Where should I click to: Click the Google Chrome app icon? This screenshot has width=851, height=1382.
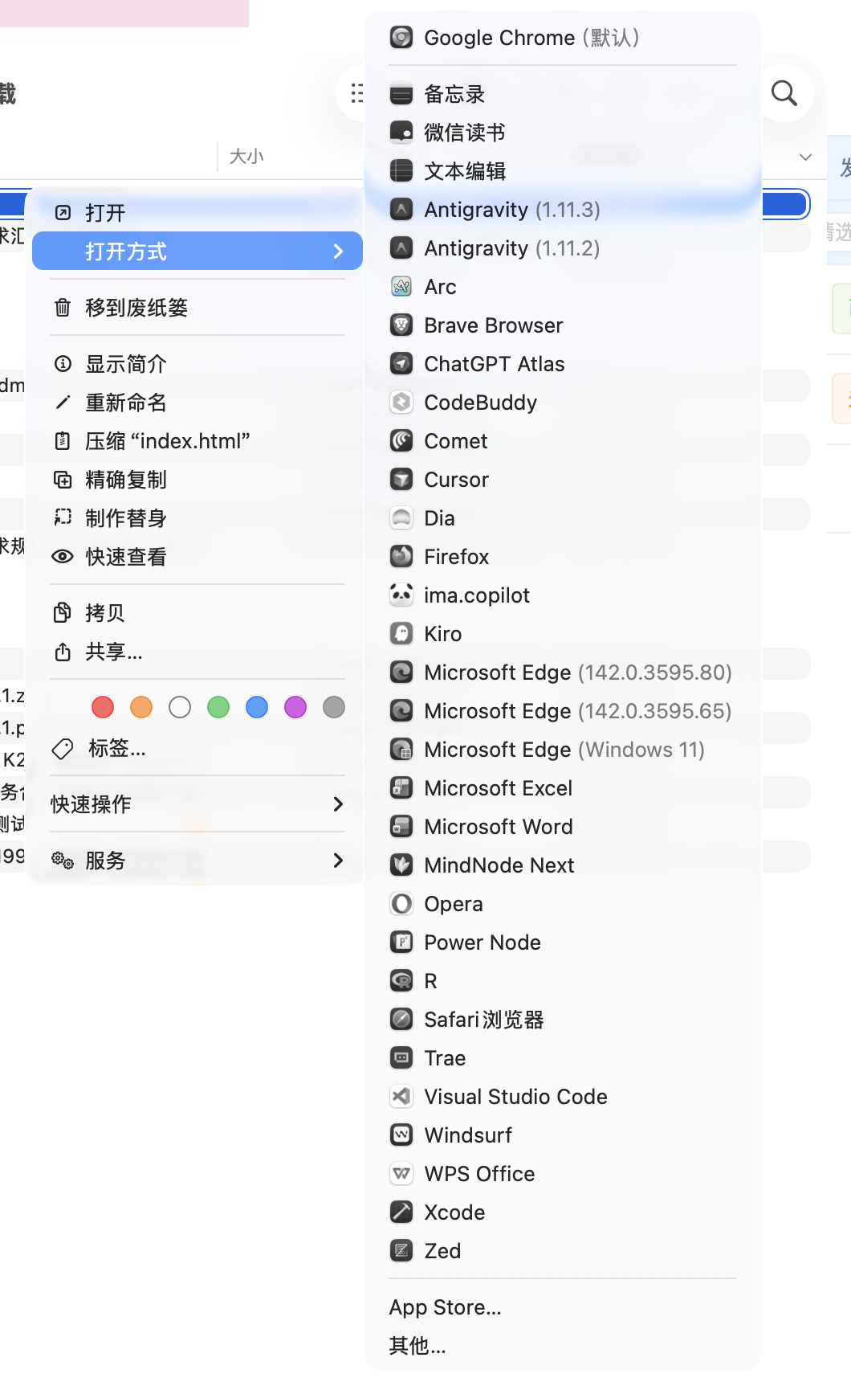coord(401,37)
